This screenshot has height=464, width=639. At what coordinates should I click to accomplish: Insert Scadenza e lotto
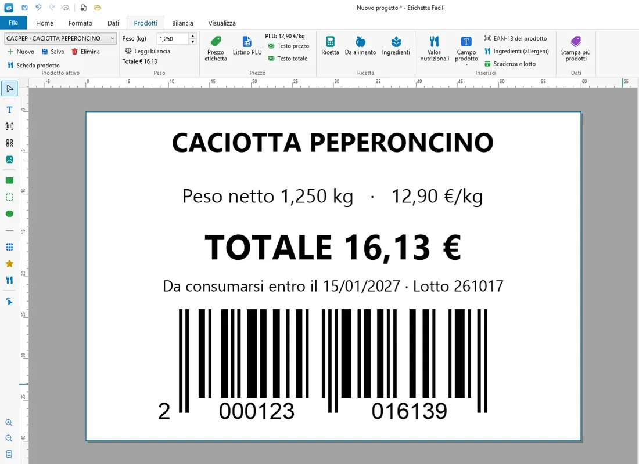pos(510,64)
